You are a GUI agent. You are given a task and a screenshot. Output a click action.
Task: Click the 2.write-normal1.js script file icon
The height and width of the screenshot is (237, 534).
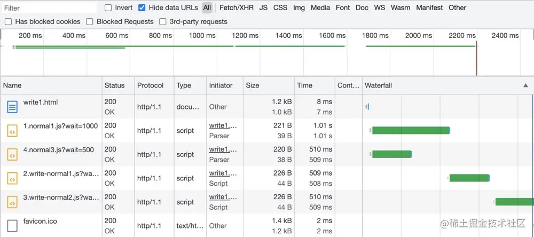point(12,178)
